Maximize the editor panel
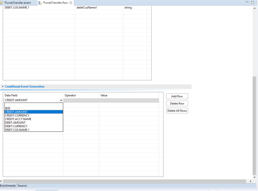The image size is (258, 191). coord(252,3)
